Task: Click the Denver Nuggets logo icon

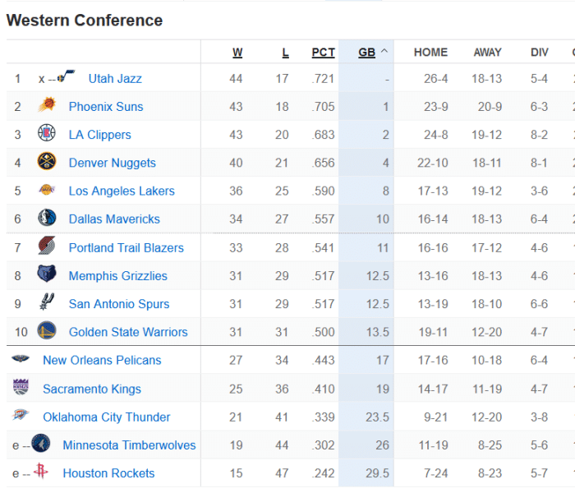Action: tap(47, 162)
